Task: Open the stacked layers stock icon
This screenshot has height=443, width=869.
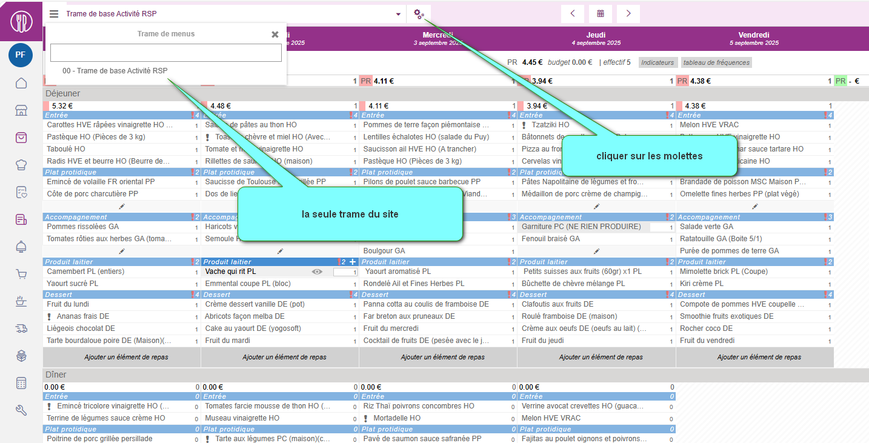Action: pos(21,356)
